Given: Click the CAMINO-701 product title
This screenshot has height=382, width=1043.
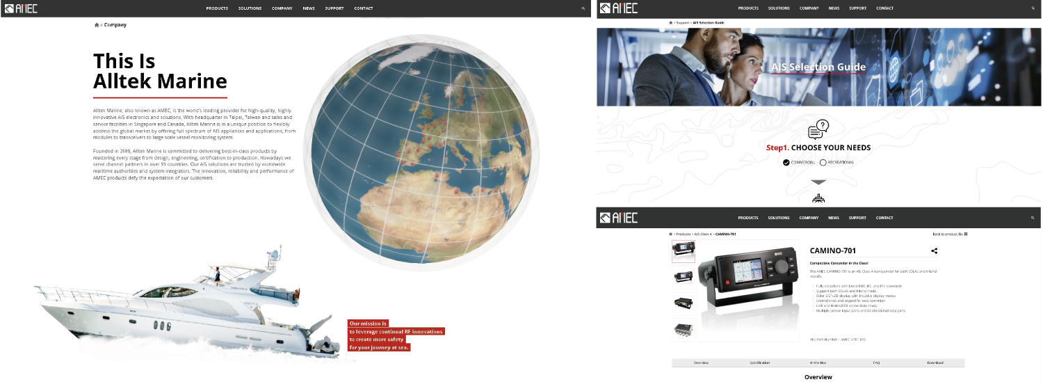Looking at the screenshot, I should coord(832,250).
